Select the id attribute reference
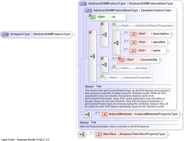Screen dimensions: 184x141 tap(108, 17)
